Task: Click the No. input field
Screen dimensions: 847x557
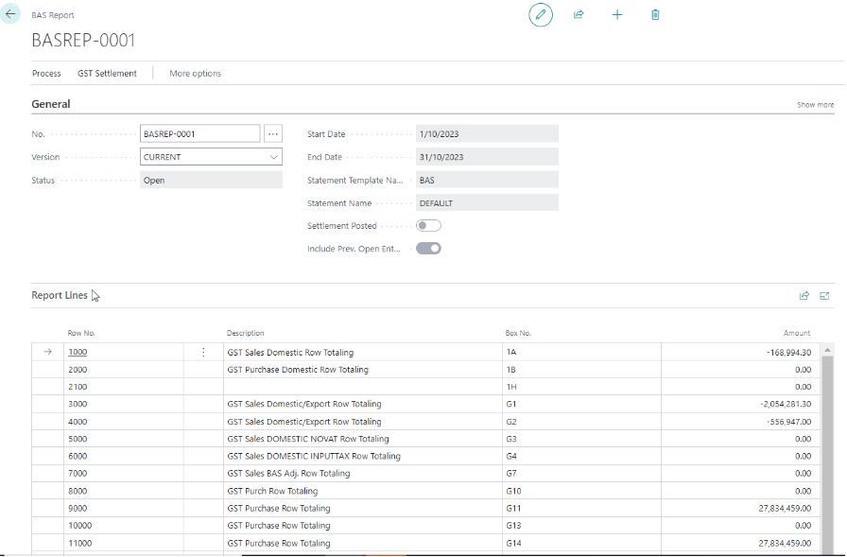Action: click(199, 134)
